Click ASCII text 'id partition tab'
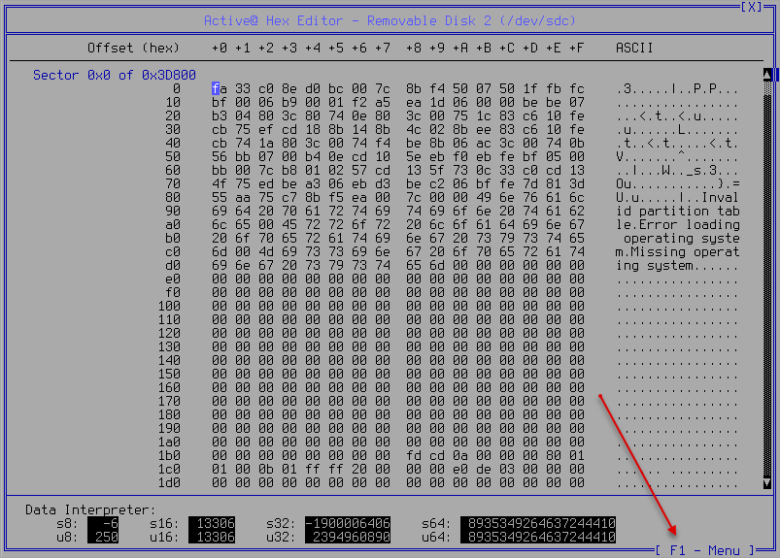The height and width of the screenshot is (558, 780). click(677, 211)
